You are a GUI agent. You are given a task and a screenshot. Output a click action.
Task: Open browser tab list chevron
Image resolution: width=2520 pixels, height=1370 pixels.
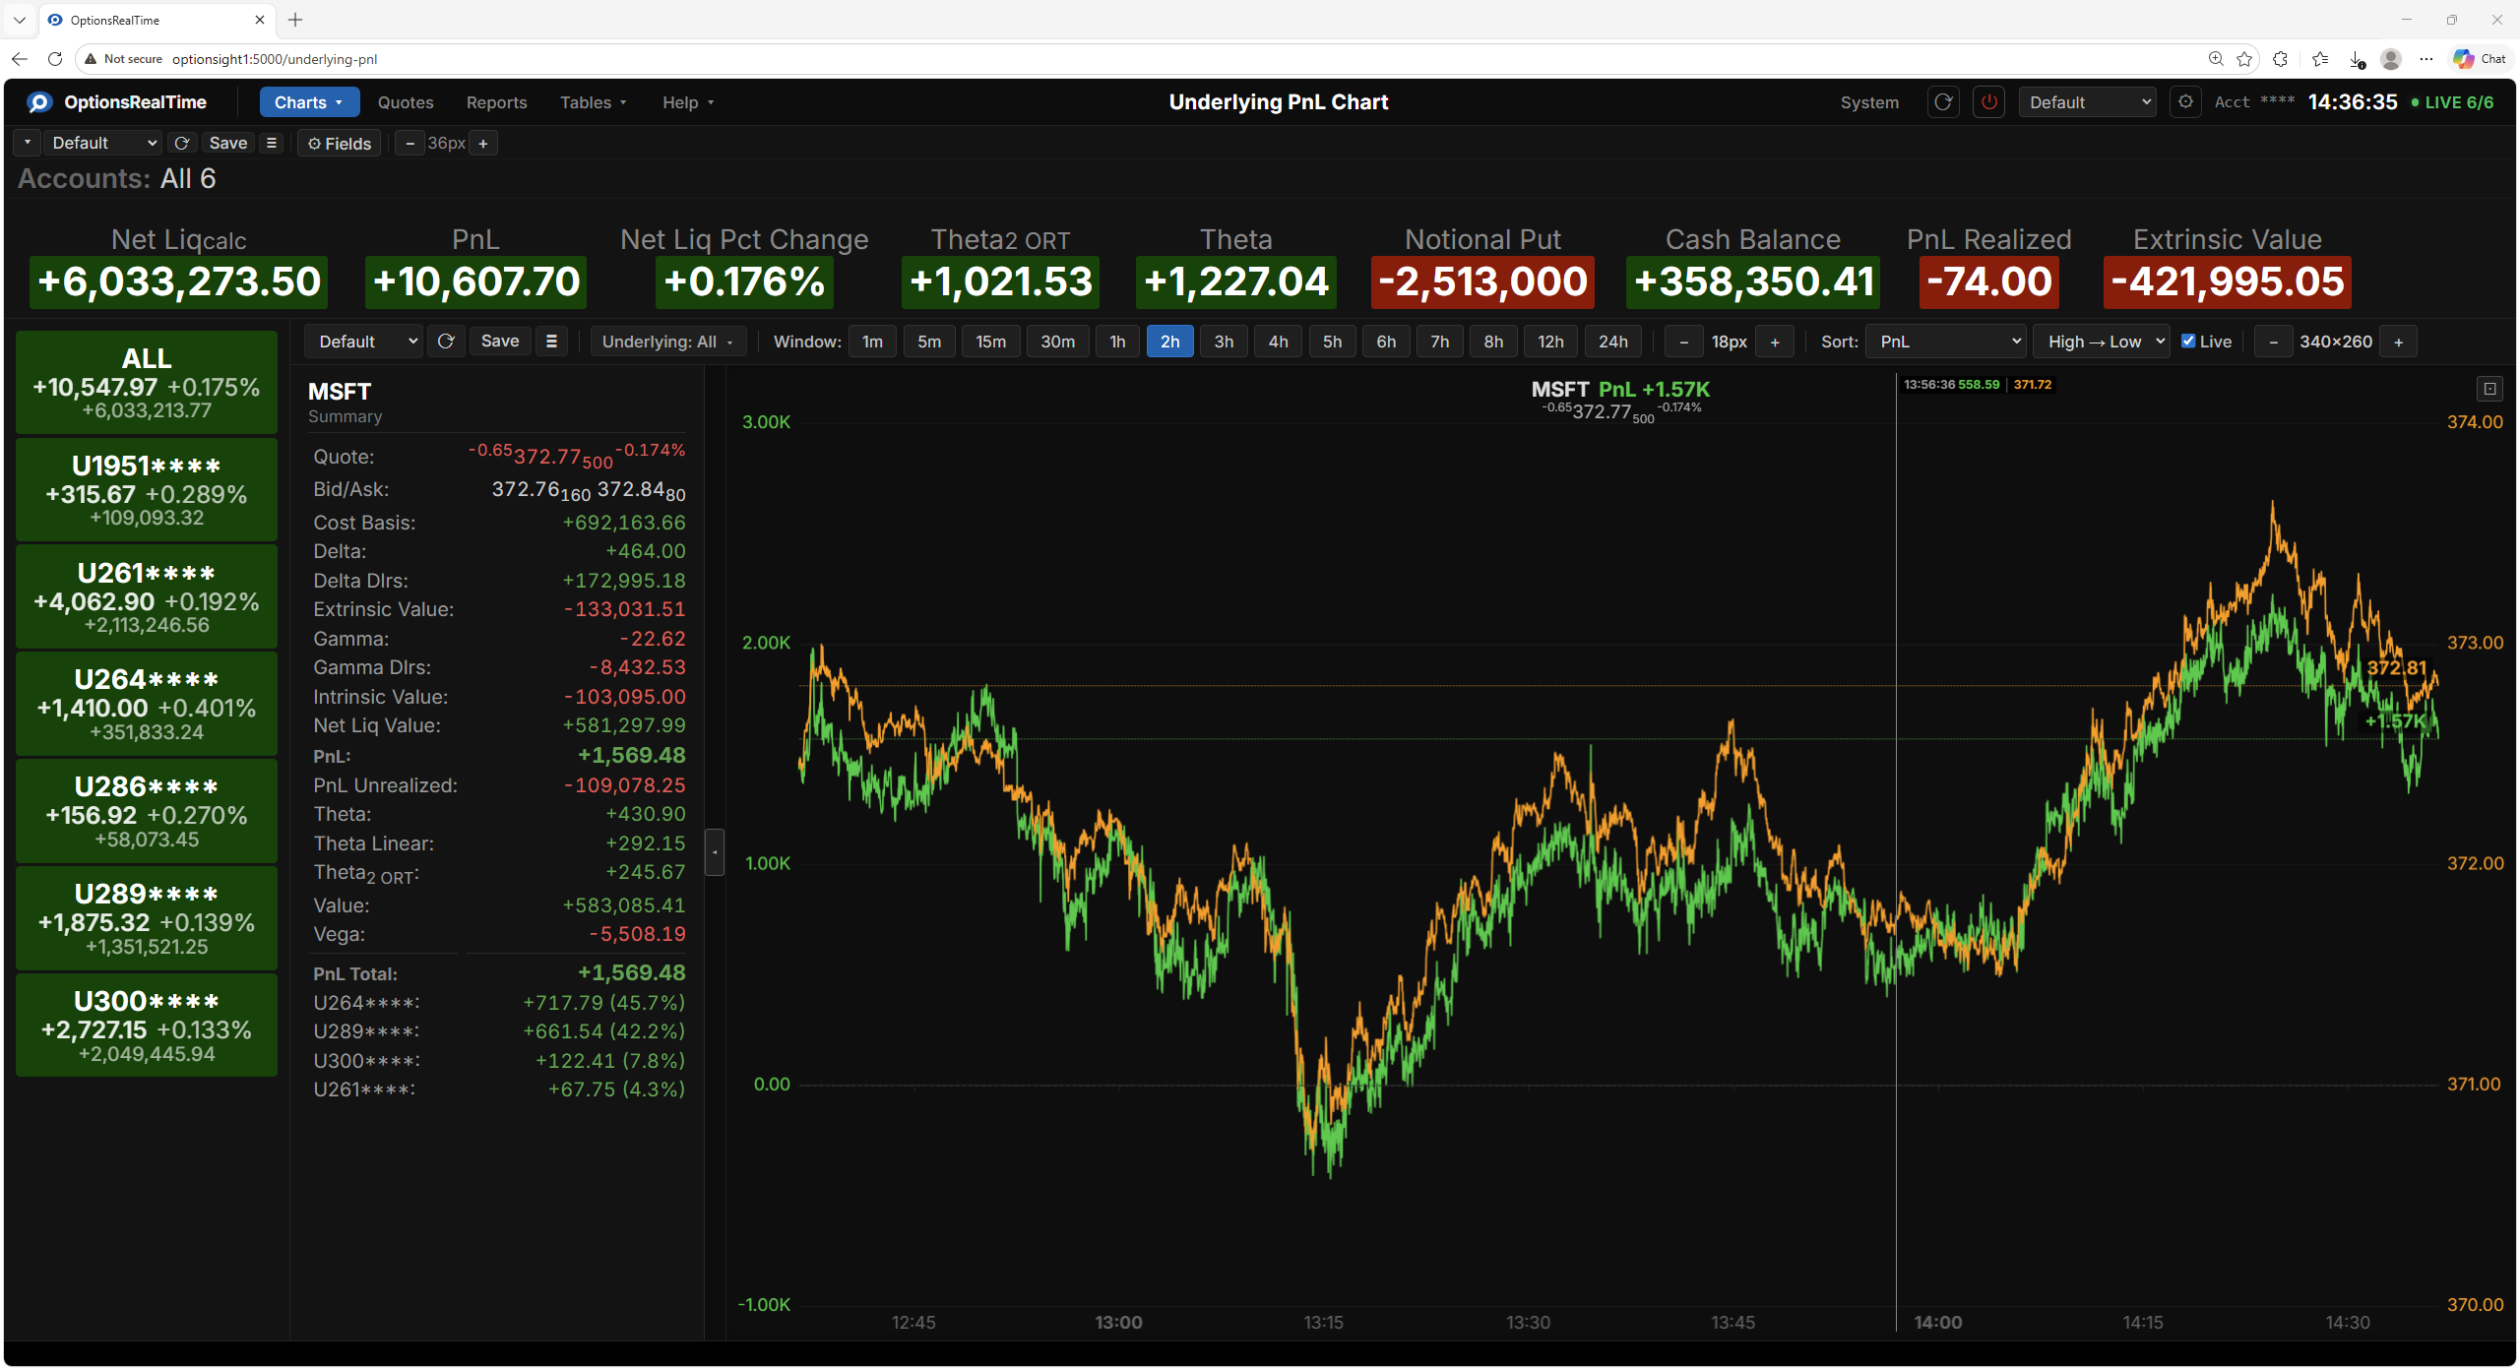pos(19,20)
